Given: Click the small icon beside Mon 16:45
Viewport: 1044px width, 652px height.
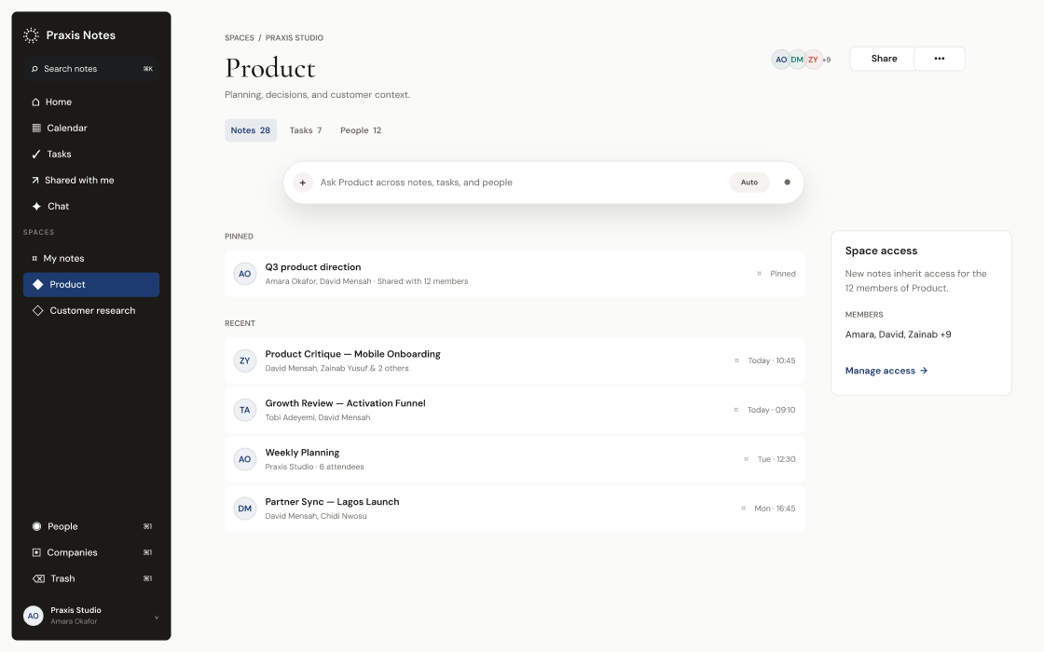Looking at the screenshot, I should (743, 509).
